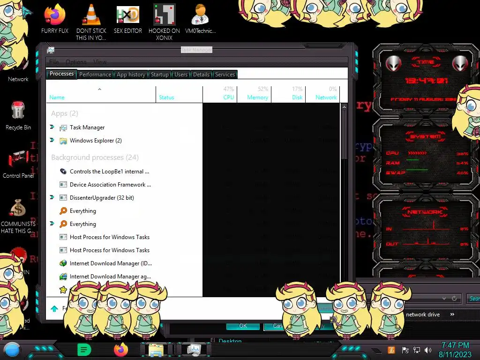This screenshot has height=360, width=480.
Task: Sort by the Disk column header
Action: 289,95
